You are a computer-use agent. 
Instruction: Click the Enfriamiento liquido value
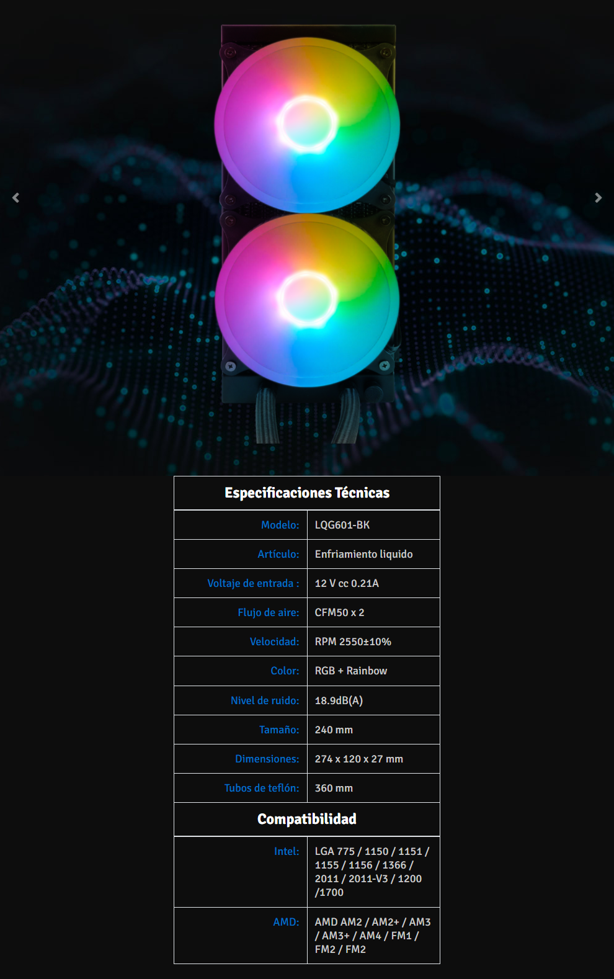(x=363, y=554)
